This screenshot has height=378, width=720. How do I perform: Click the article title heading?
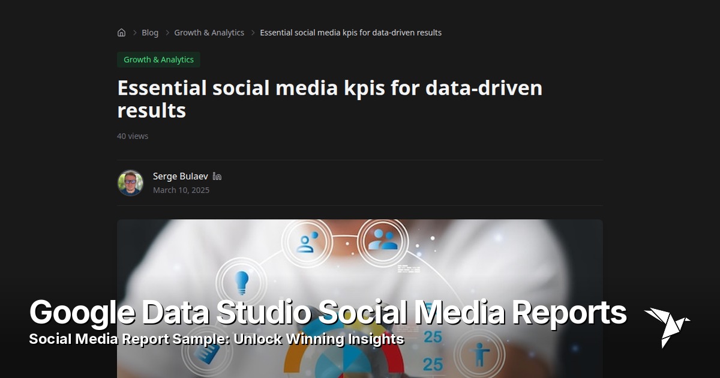point(329,99)
